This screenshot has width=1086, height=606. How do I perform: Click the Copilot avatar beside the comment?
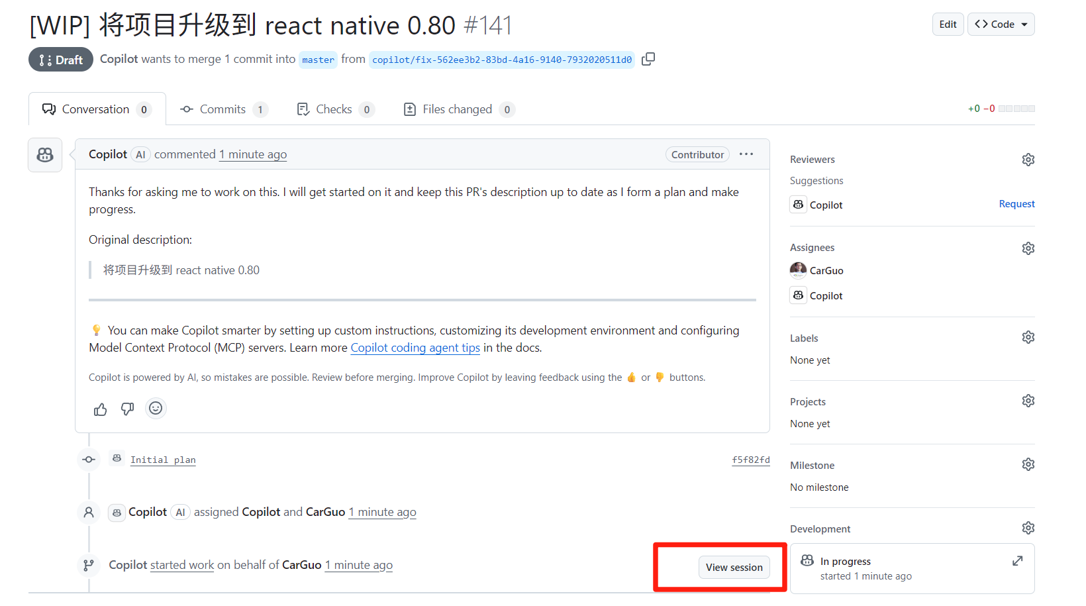coord(45,155)
